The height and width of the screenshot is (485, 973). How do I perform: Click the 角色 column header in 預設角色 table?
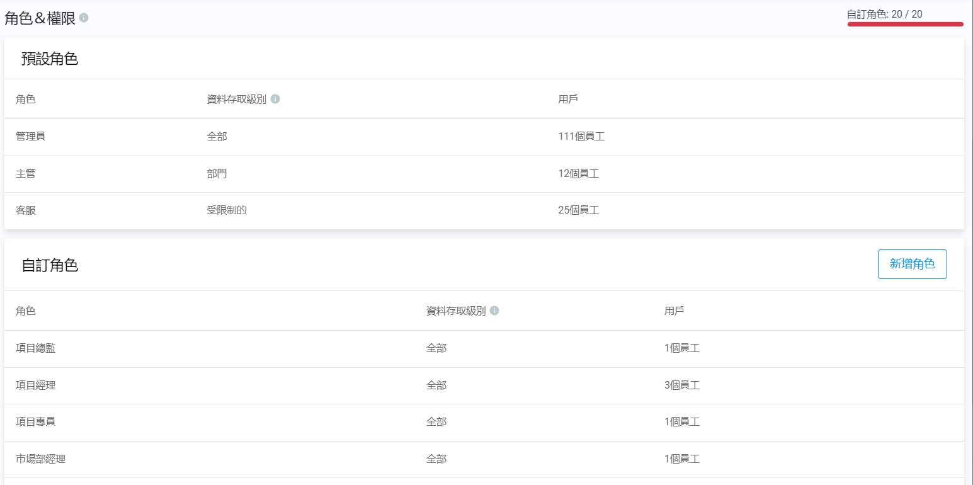pos(26,99)
